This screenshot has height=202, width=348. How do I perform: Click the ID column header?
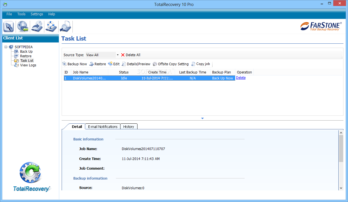point(67,72)
